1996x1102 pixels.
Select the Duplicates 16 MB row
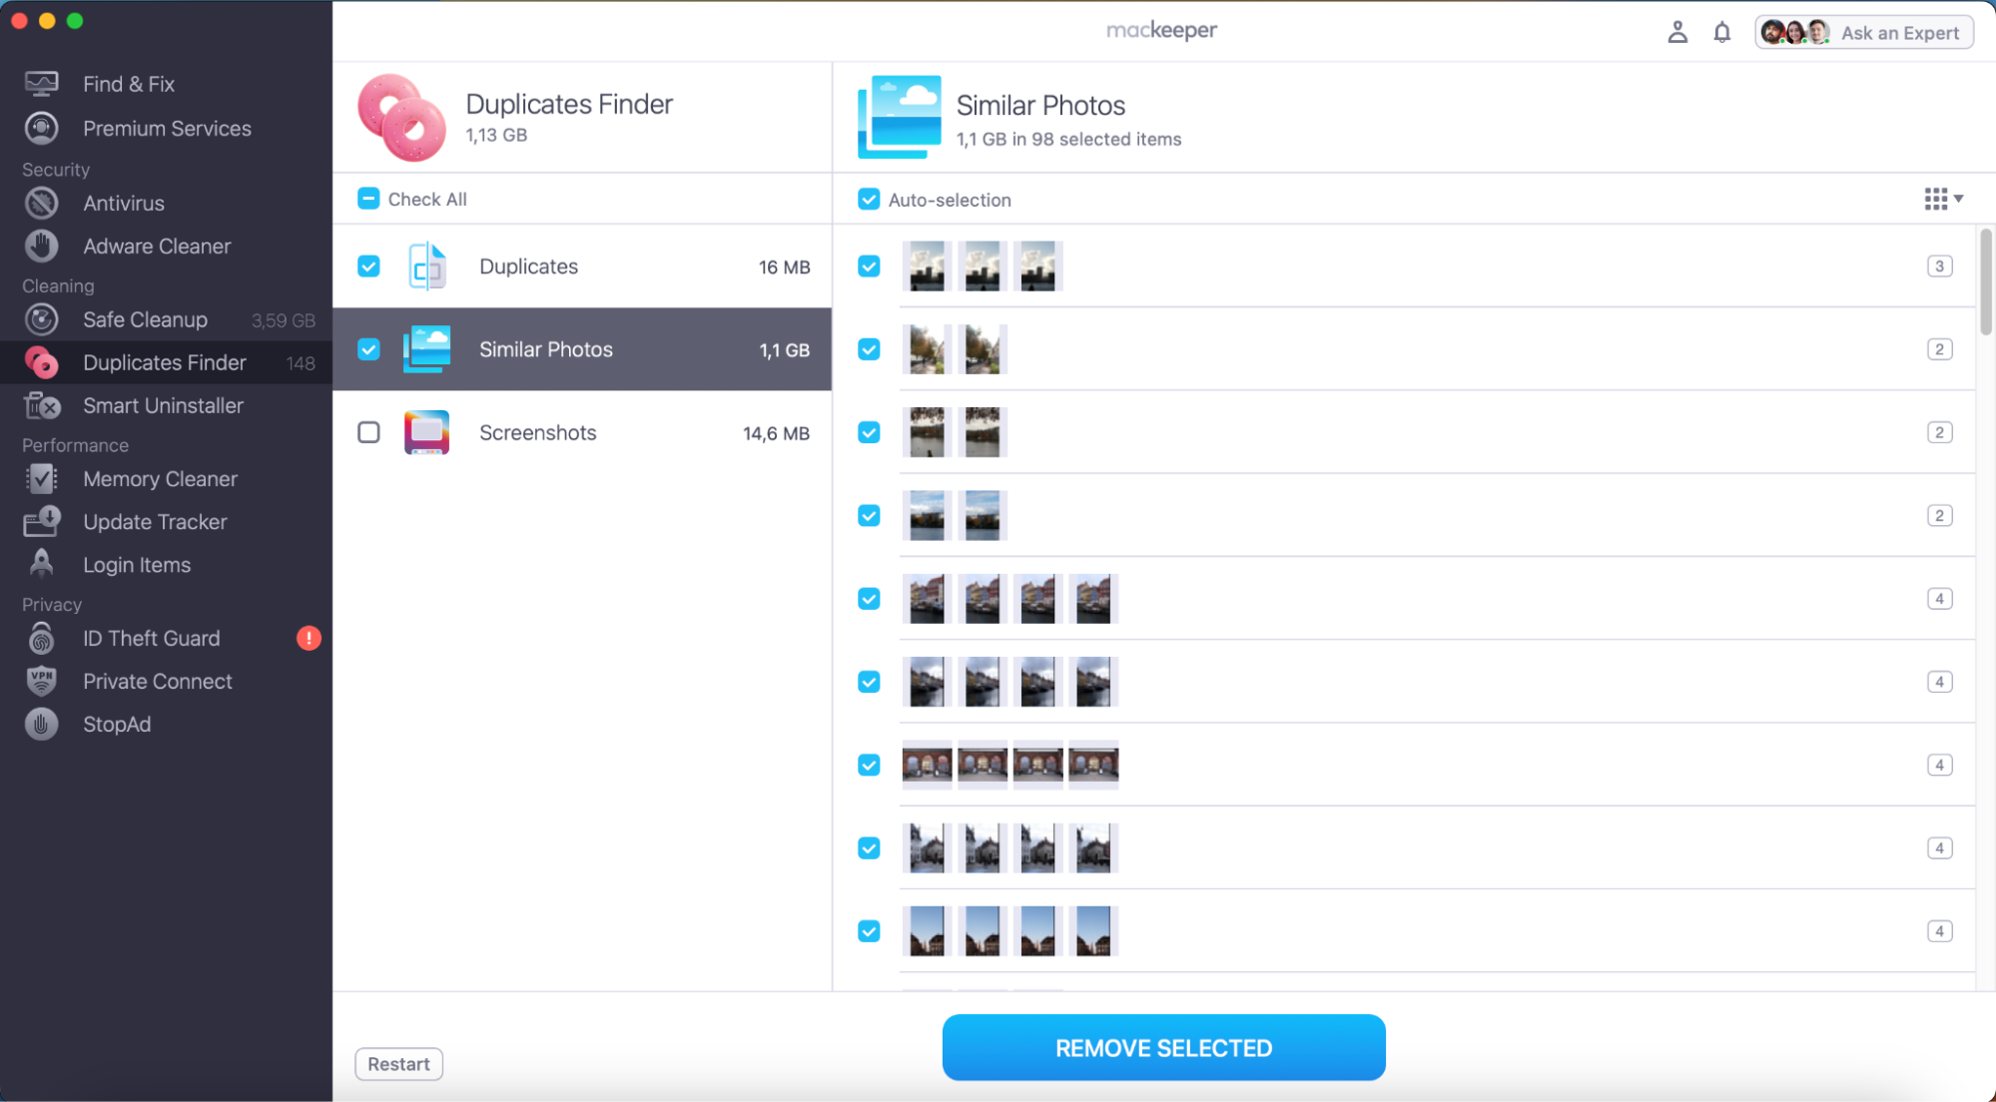pyautogui.click(x=582, y=267)
